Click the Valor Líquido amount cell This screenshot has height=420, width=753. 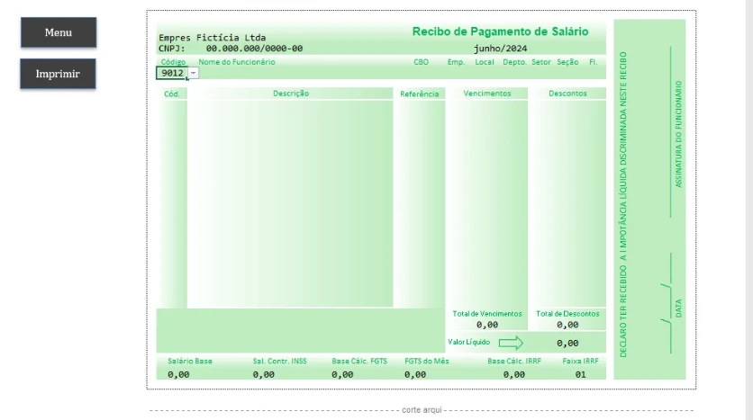[x=567, y=343]
